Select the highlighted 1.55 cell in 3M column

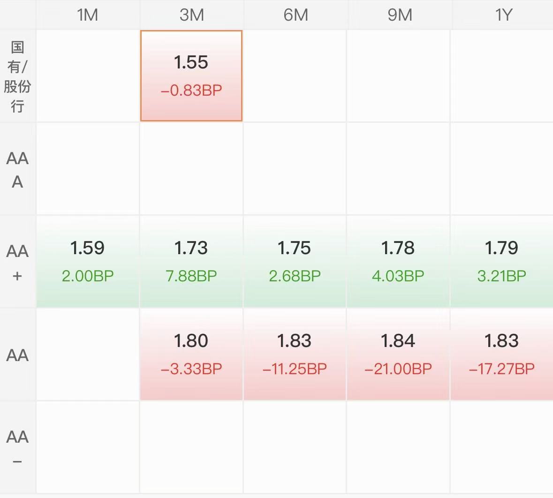(191, 76)
